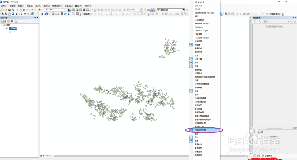List contents by visibility
The width and height of the screenshot is (297, 160).
point(9,21)
